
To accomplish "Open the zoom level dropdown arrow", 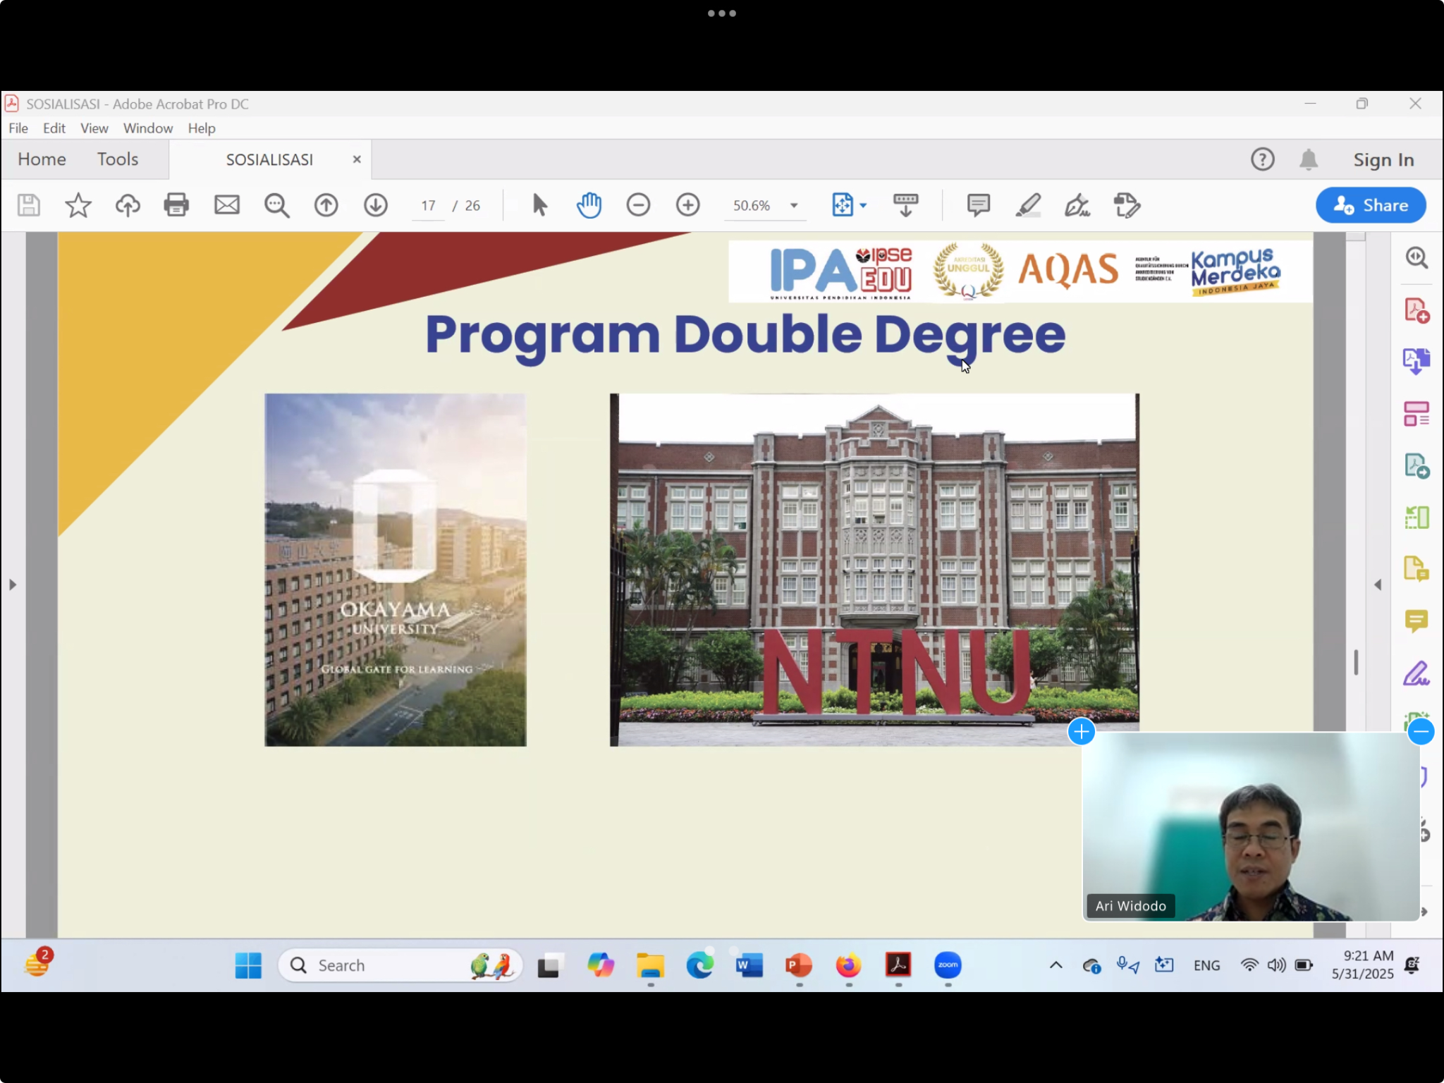I will [794, 206].
